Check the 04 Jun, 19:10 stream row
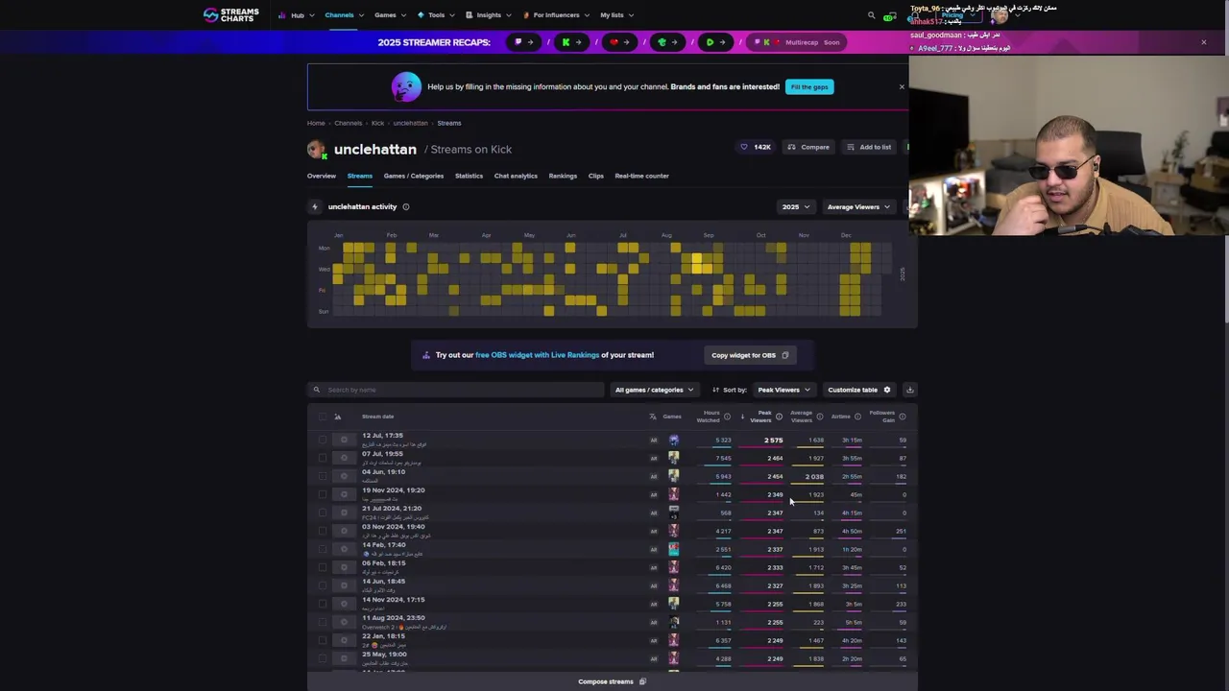Screen dimensions: 1229x691 (323, 476)
